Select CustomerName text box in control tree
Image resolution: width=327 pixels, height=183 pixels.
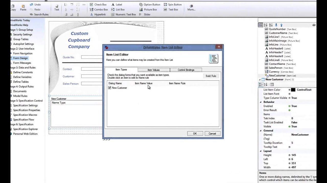tap(278, 33)
